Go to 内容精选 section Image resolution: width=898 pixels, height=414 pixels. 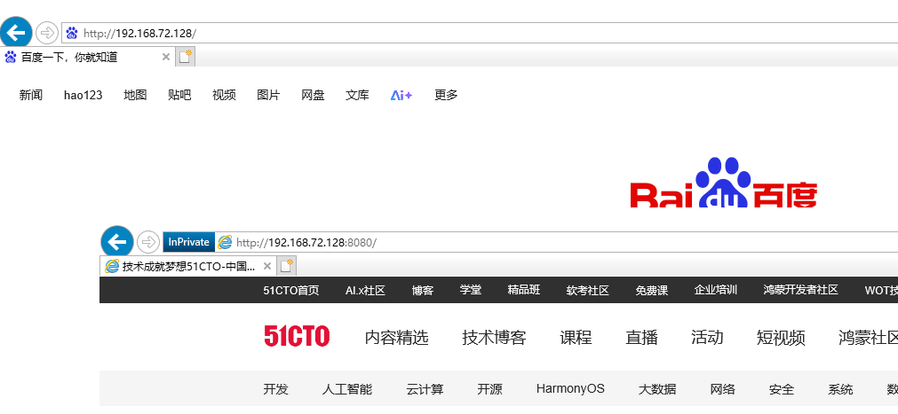(396, 338)
